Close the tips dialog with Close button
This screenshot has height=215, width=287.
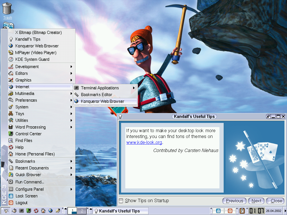point(275,201)
